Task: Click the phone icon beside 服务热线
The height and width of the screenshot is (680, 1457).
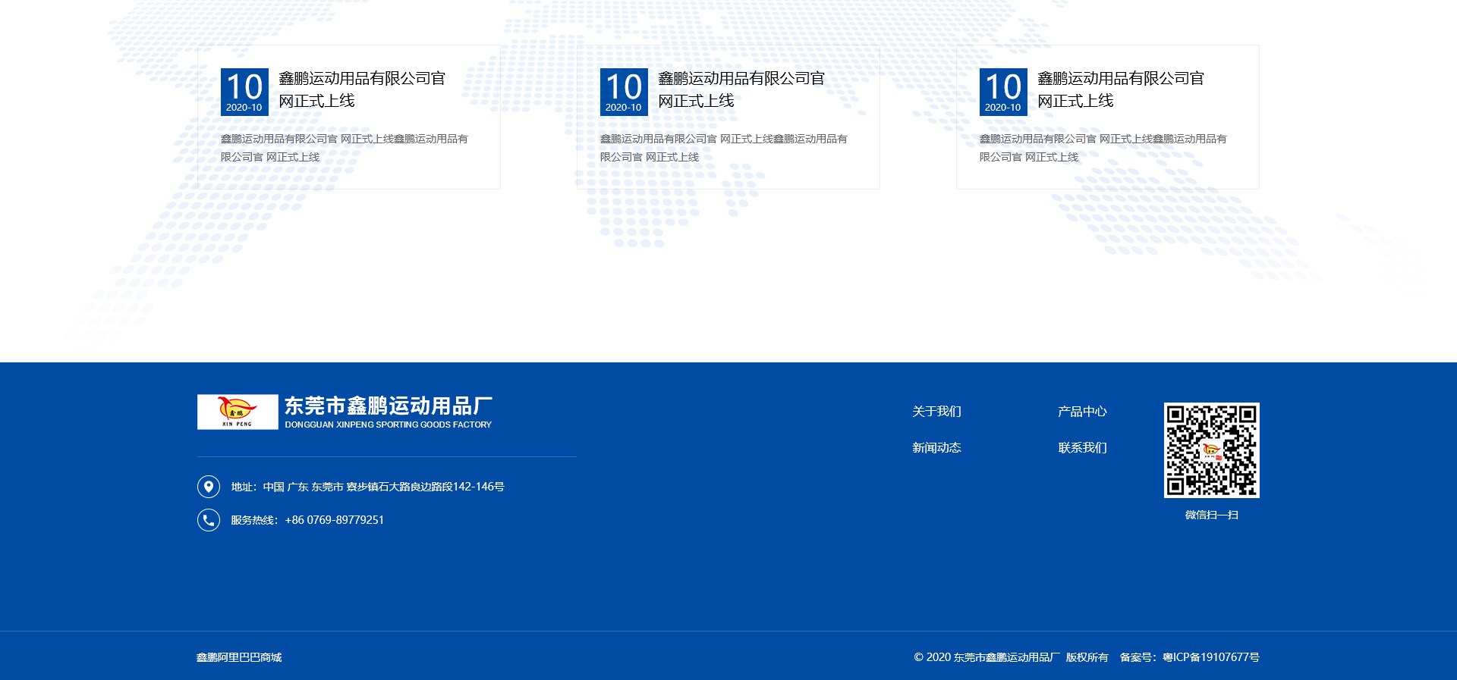Action: click(209, 520)
